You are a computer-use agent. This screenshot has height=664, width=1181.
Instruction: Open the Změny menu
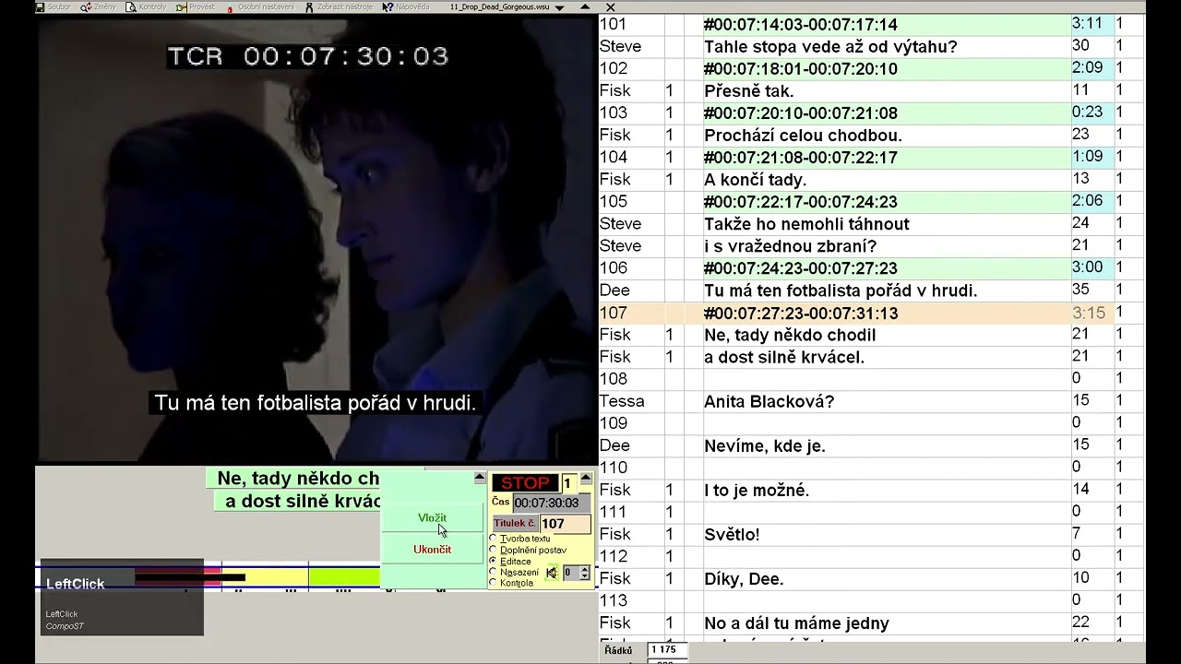point(100,6)
